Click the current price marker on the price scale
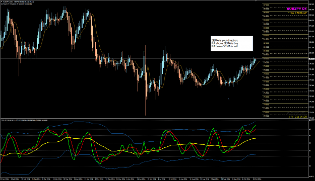The width and height of the screenshot is (315, 181). [311, 59]
